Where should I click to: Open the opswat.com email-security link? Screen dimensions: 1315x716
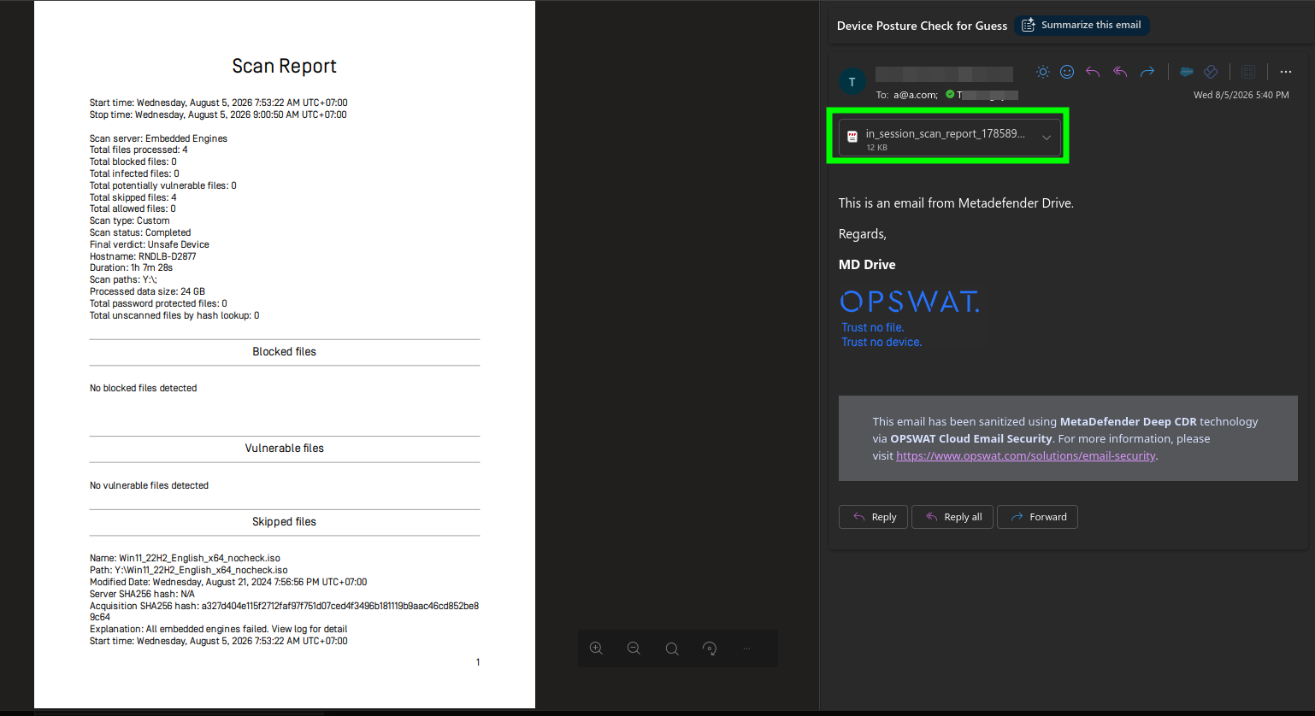[x=1026, y=456]
